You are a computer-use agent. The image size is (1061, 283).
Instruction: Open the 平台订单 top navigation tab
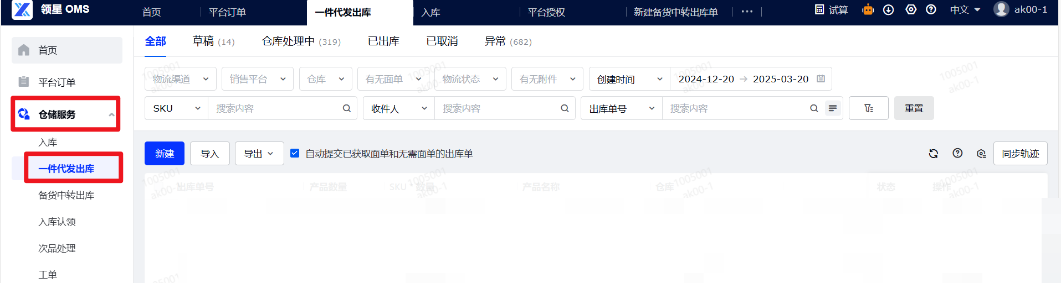(x=227, y=12)
